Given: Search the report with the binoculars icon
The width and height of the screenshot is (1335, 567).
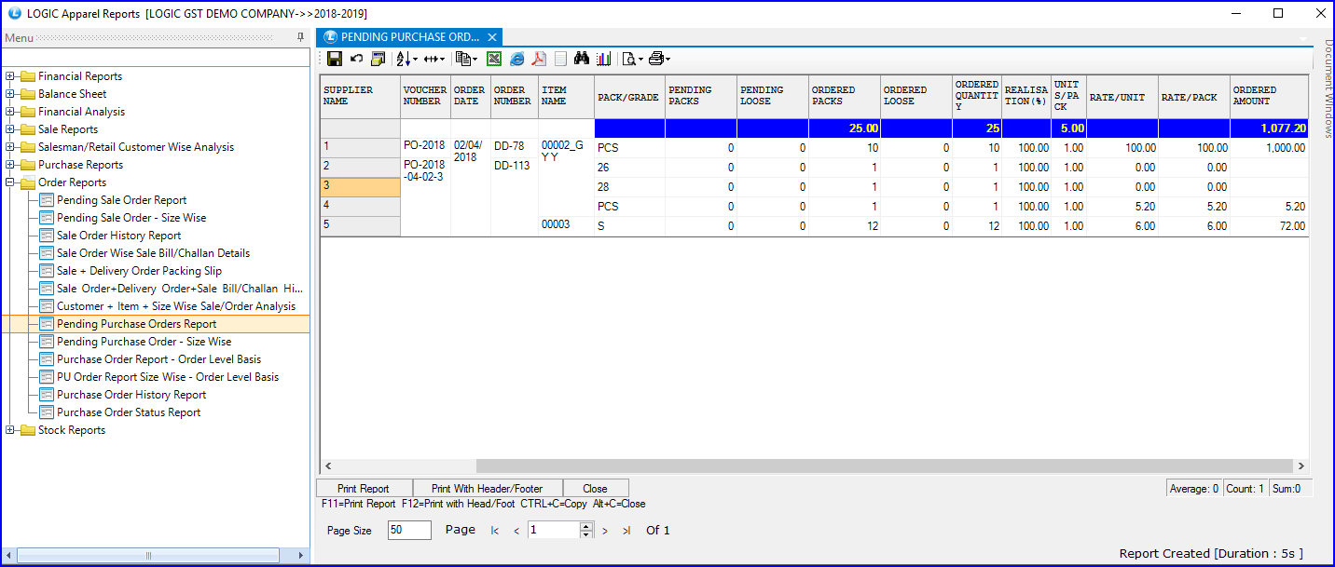Looking at the screenshot, I should click(582, 58).
